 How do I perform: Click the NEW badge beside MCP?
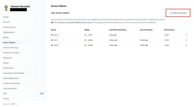(x=42, y=93)
